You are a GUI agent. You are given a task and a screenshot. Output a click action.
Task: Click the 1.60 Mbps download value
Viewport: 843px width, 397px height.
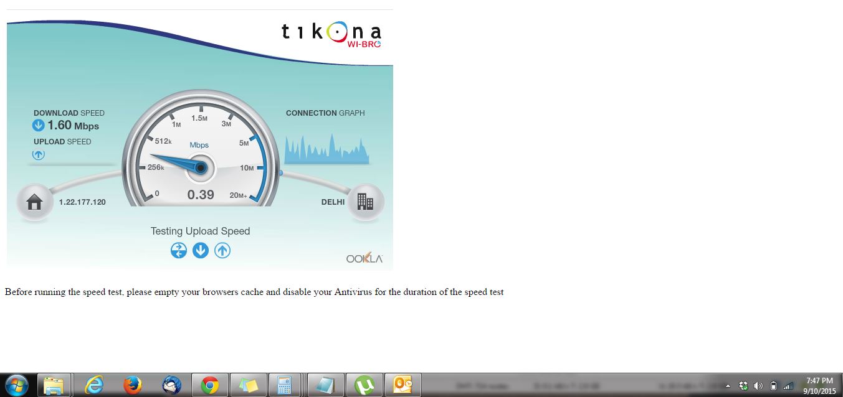tap(73, 126)
